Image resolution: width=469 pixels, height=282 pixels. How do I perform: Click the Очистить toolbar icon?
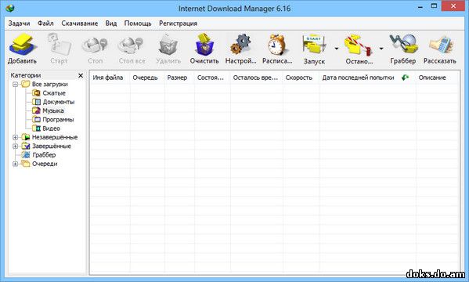[204, 45]
